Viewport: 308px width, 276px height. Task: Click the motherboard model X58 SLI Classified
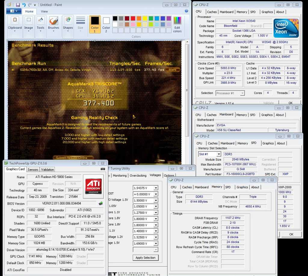coord(242,130)
